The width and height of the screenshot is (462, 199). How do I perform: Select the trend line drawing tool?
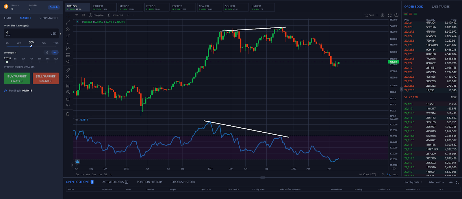68,22
